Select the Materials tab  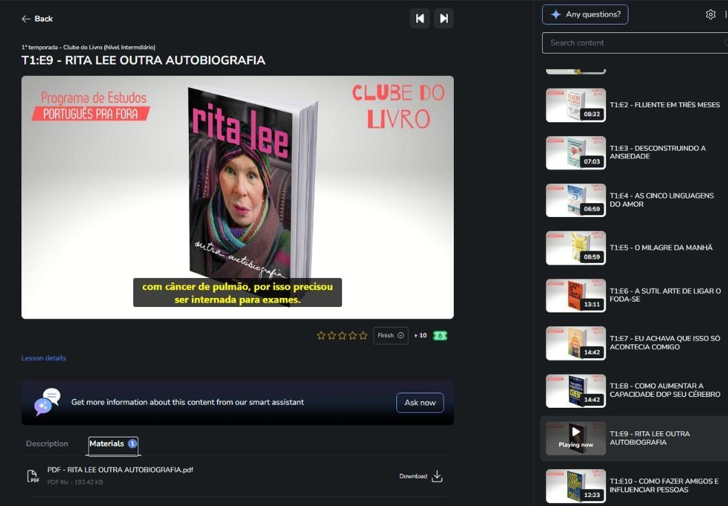click(113, 444)
